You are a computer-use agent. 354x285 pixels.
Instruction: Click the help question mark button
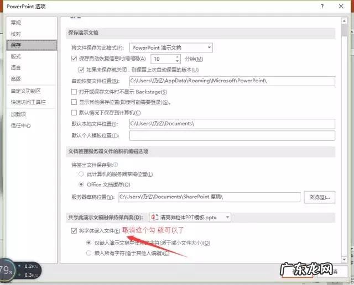(322, 6)
